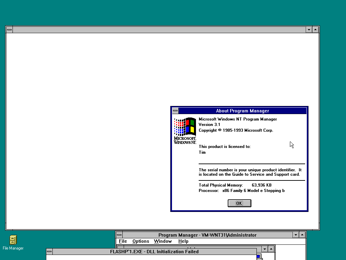Minimize the Program Manager window
346x260 pixels.
point(296,235)
